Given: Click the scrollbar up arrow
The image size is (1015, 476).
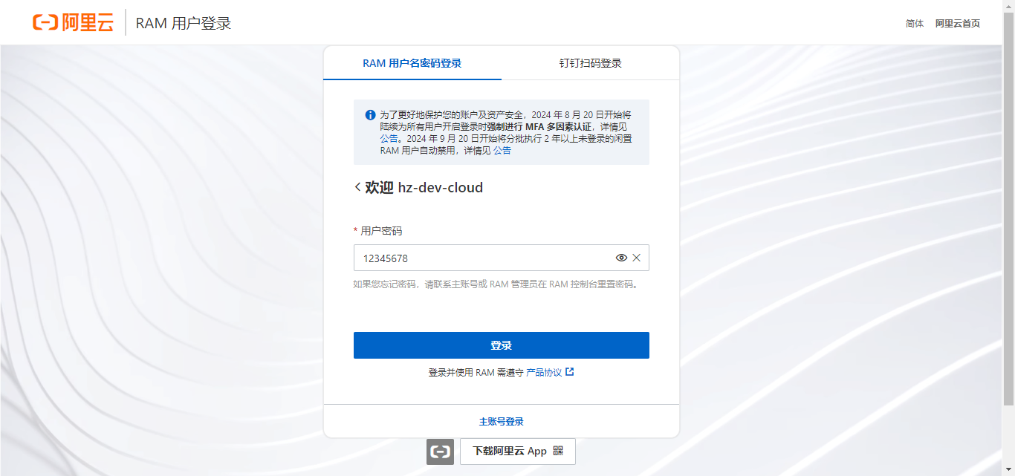Looking at the screenshot, I should click(1009, 6).
